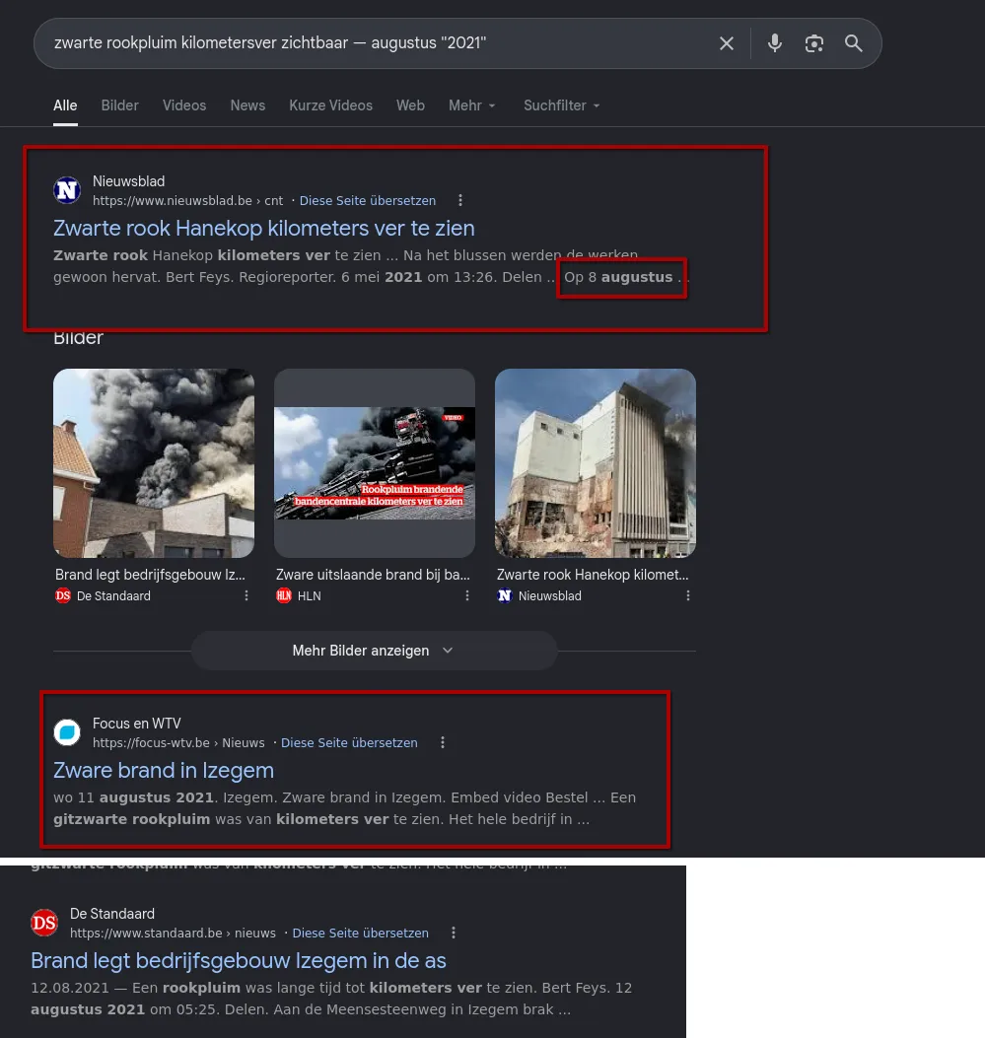Submit search with the magnifying glass icon

pos(853,43)
